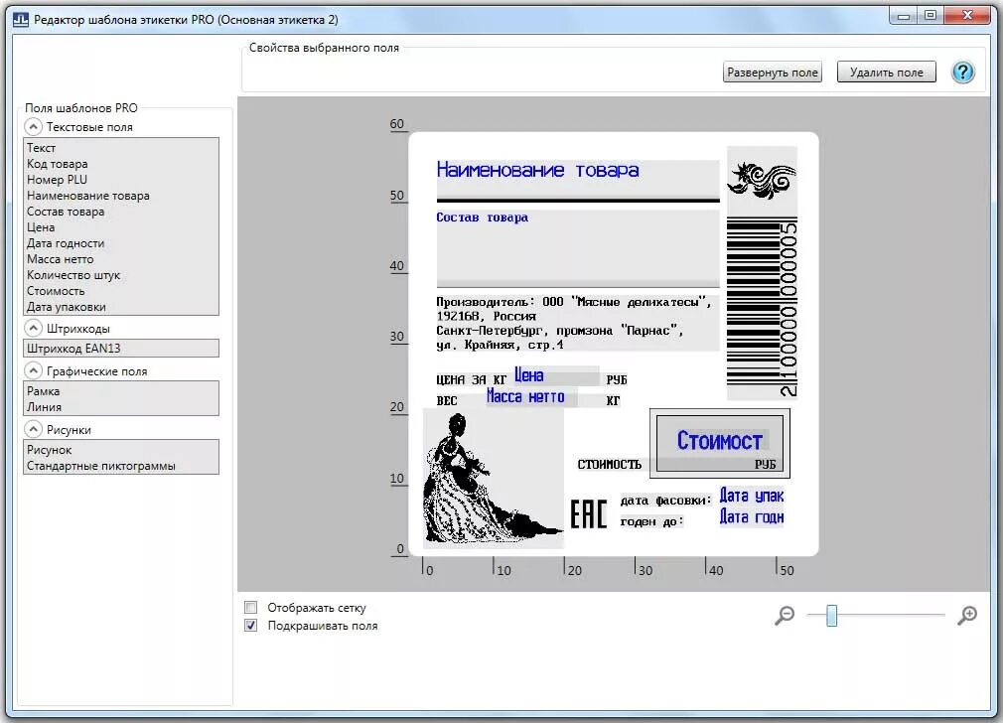
Task: Select the годен до: text on label
Action: [651, 521]
